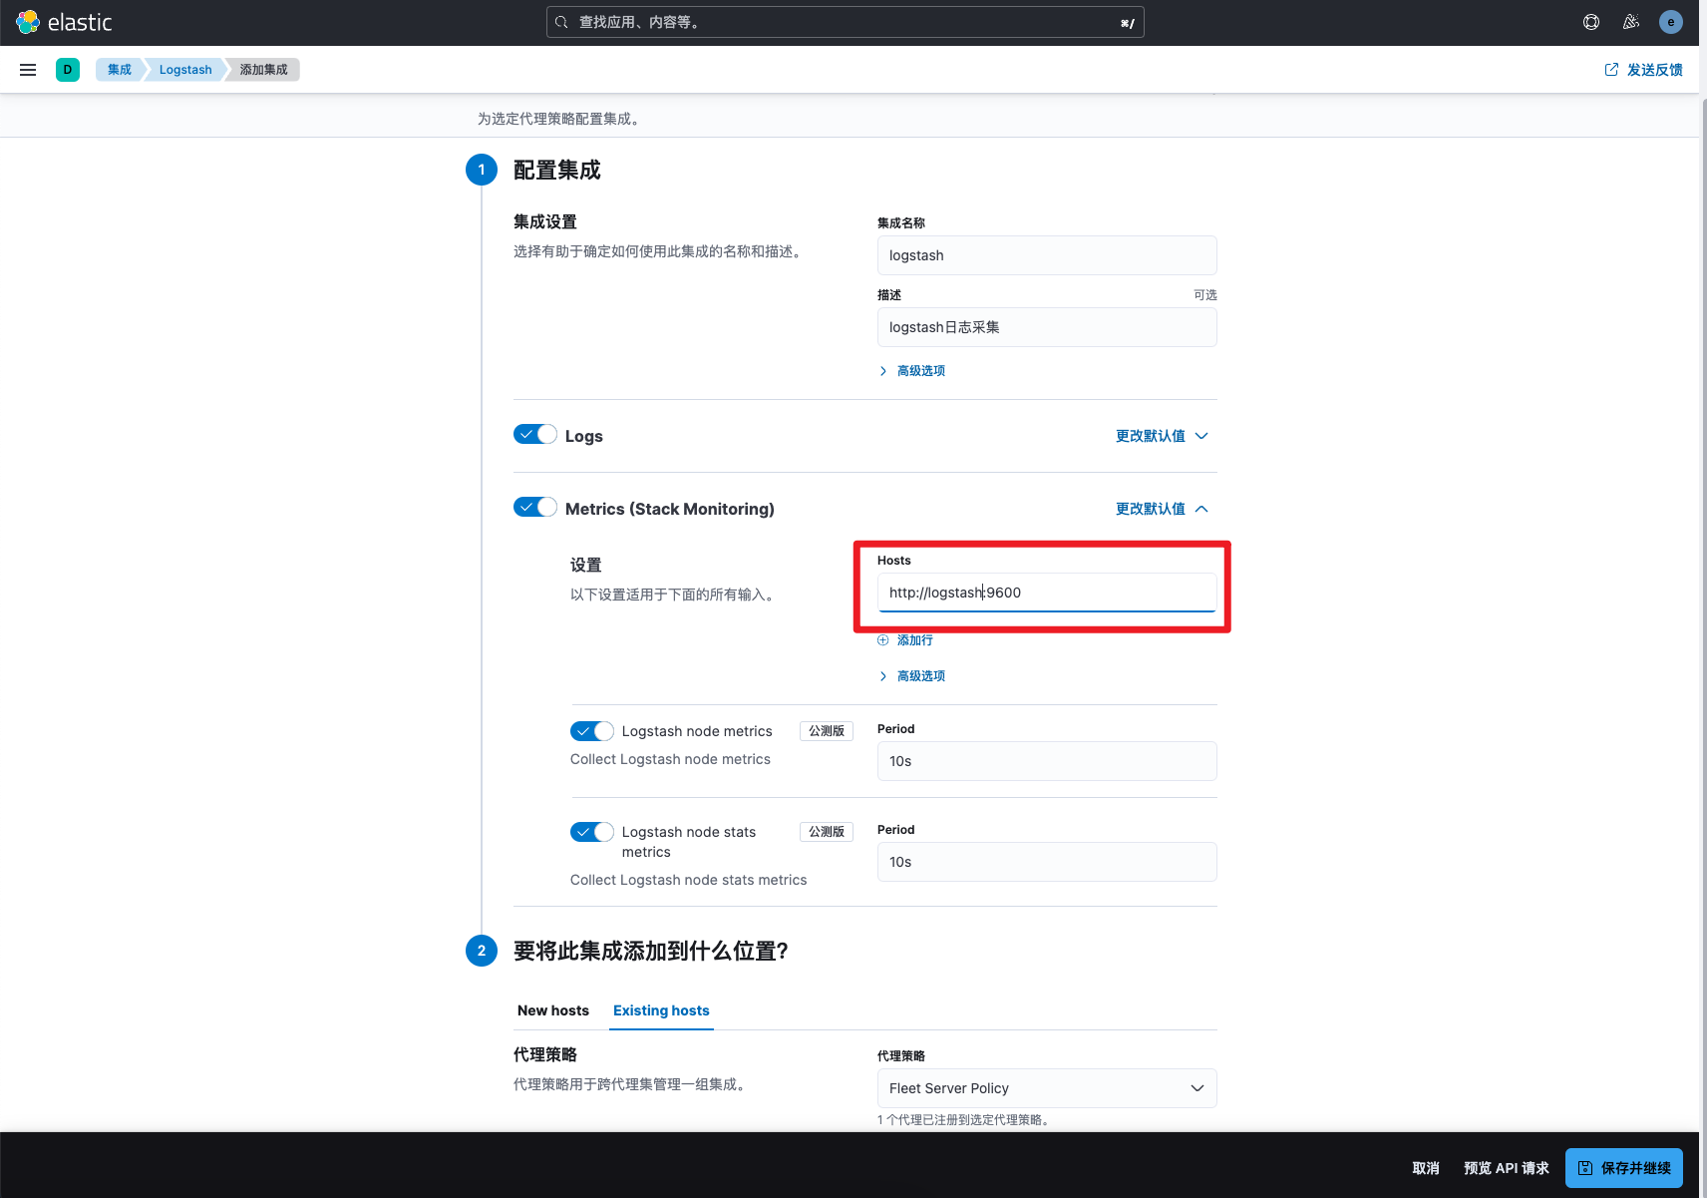Open the agent policy dropdown
The height and width of the screenshot is (1198, 1707).
point(1047,1088)
